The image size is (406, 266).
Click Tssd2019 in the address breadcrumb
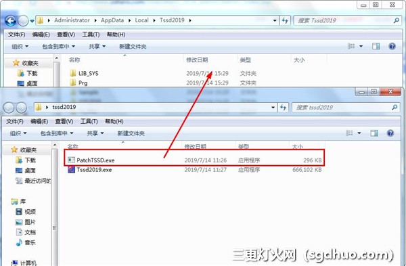coord(172,20)
